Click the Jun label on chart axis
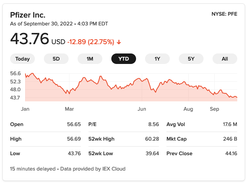The image size is (247, 184). pyautogui.click(x=142, y=109)
